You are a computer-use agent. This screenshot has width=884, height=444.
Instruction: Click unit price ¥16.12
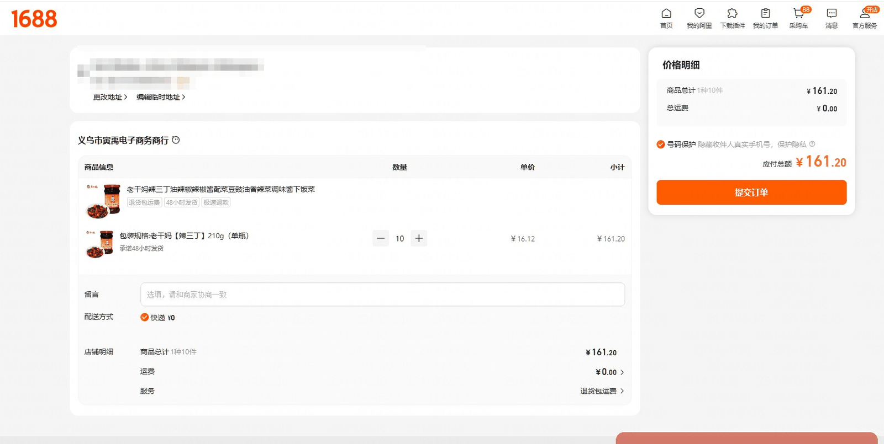tap(523, 239)
